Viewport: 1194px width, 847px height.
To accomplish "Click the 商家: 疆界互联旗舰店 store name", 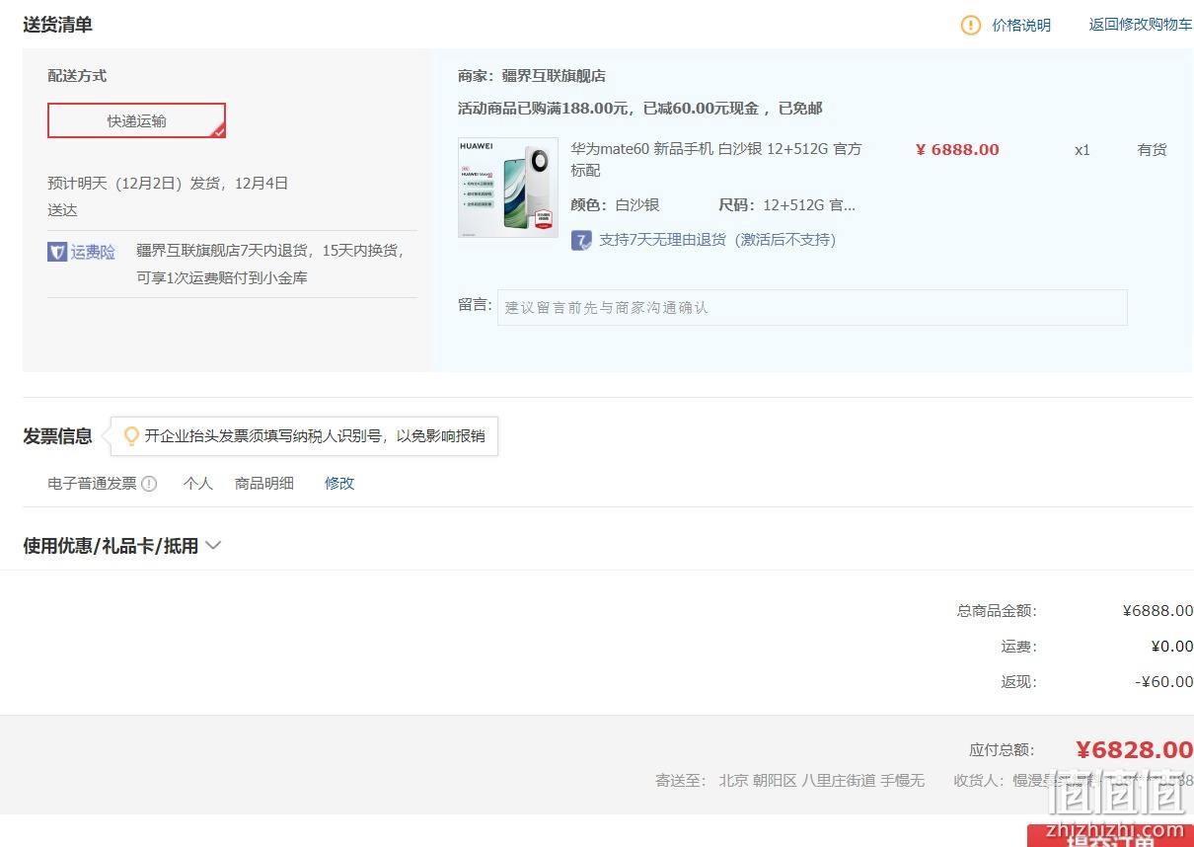I will pyautogui.click(x=532, y=76).
